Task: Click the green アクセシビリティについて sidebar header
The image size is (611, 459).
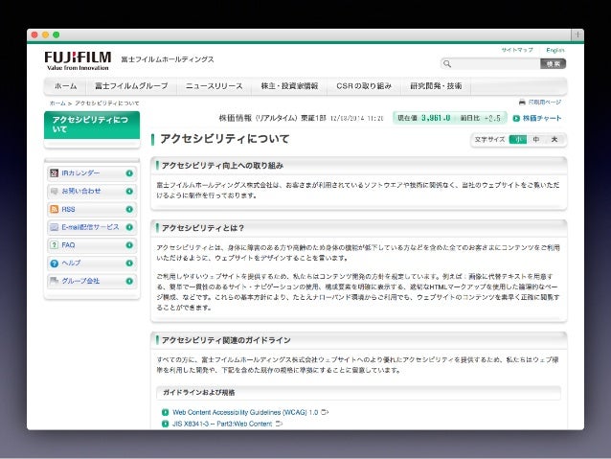Action: pyautogui.click(x=92, y=125)
